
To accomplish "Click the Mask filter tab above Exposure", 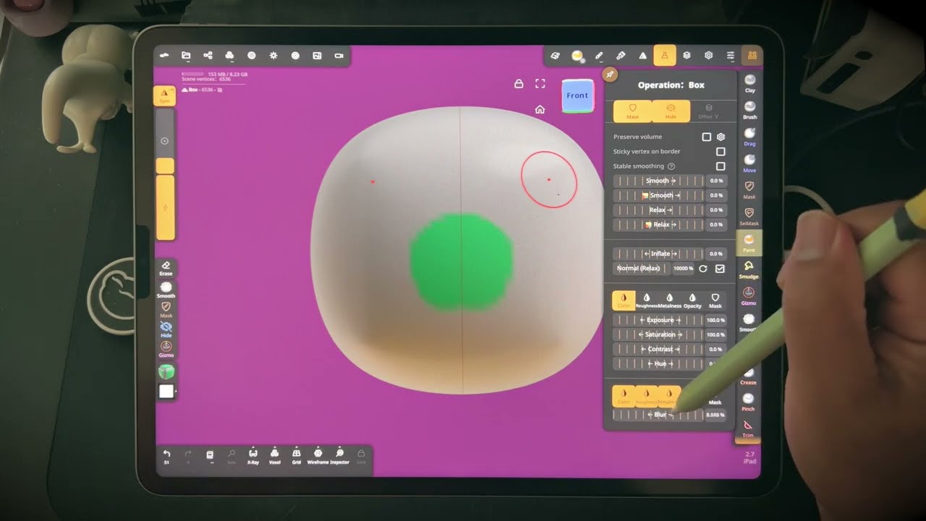I will point(715,300).
